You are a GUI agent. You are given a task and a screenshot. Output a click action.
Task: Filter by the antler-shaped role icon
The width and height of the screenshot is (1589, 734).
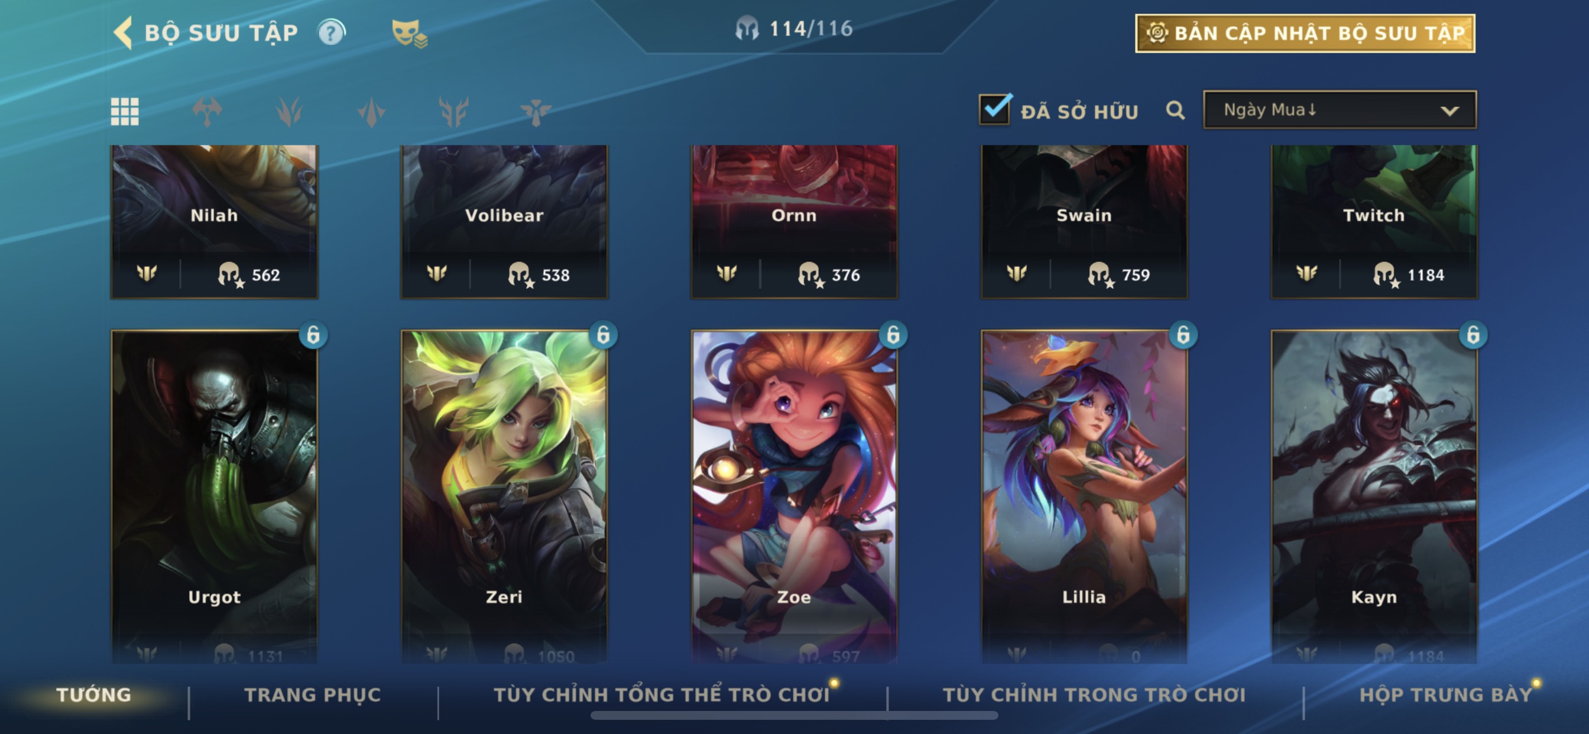pos(453,112)
